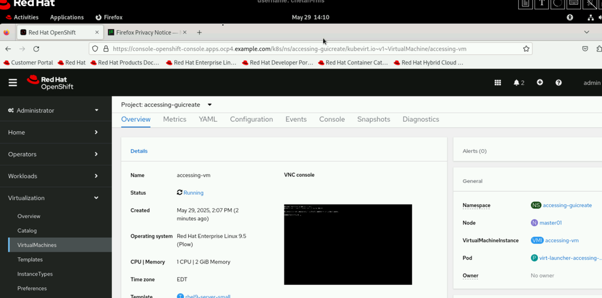
Task: Close the Red Hat OpenShift tab
Action: pyautogui.click(x=97, y=33)
